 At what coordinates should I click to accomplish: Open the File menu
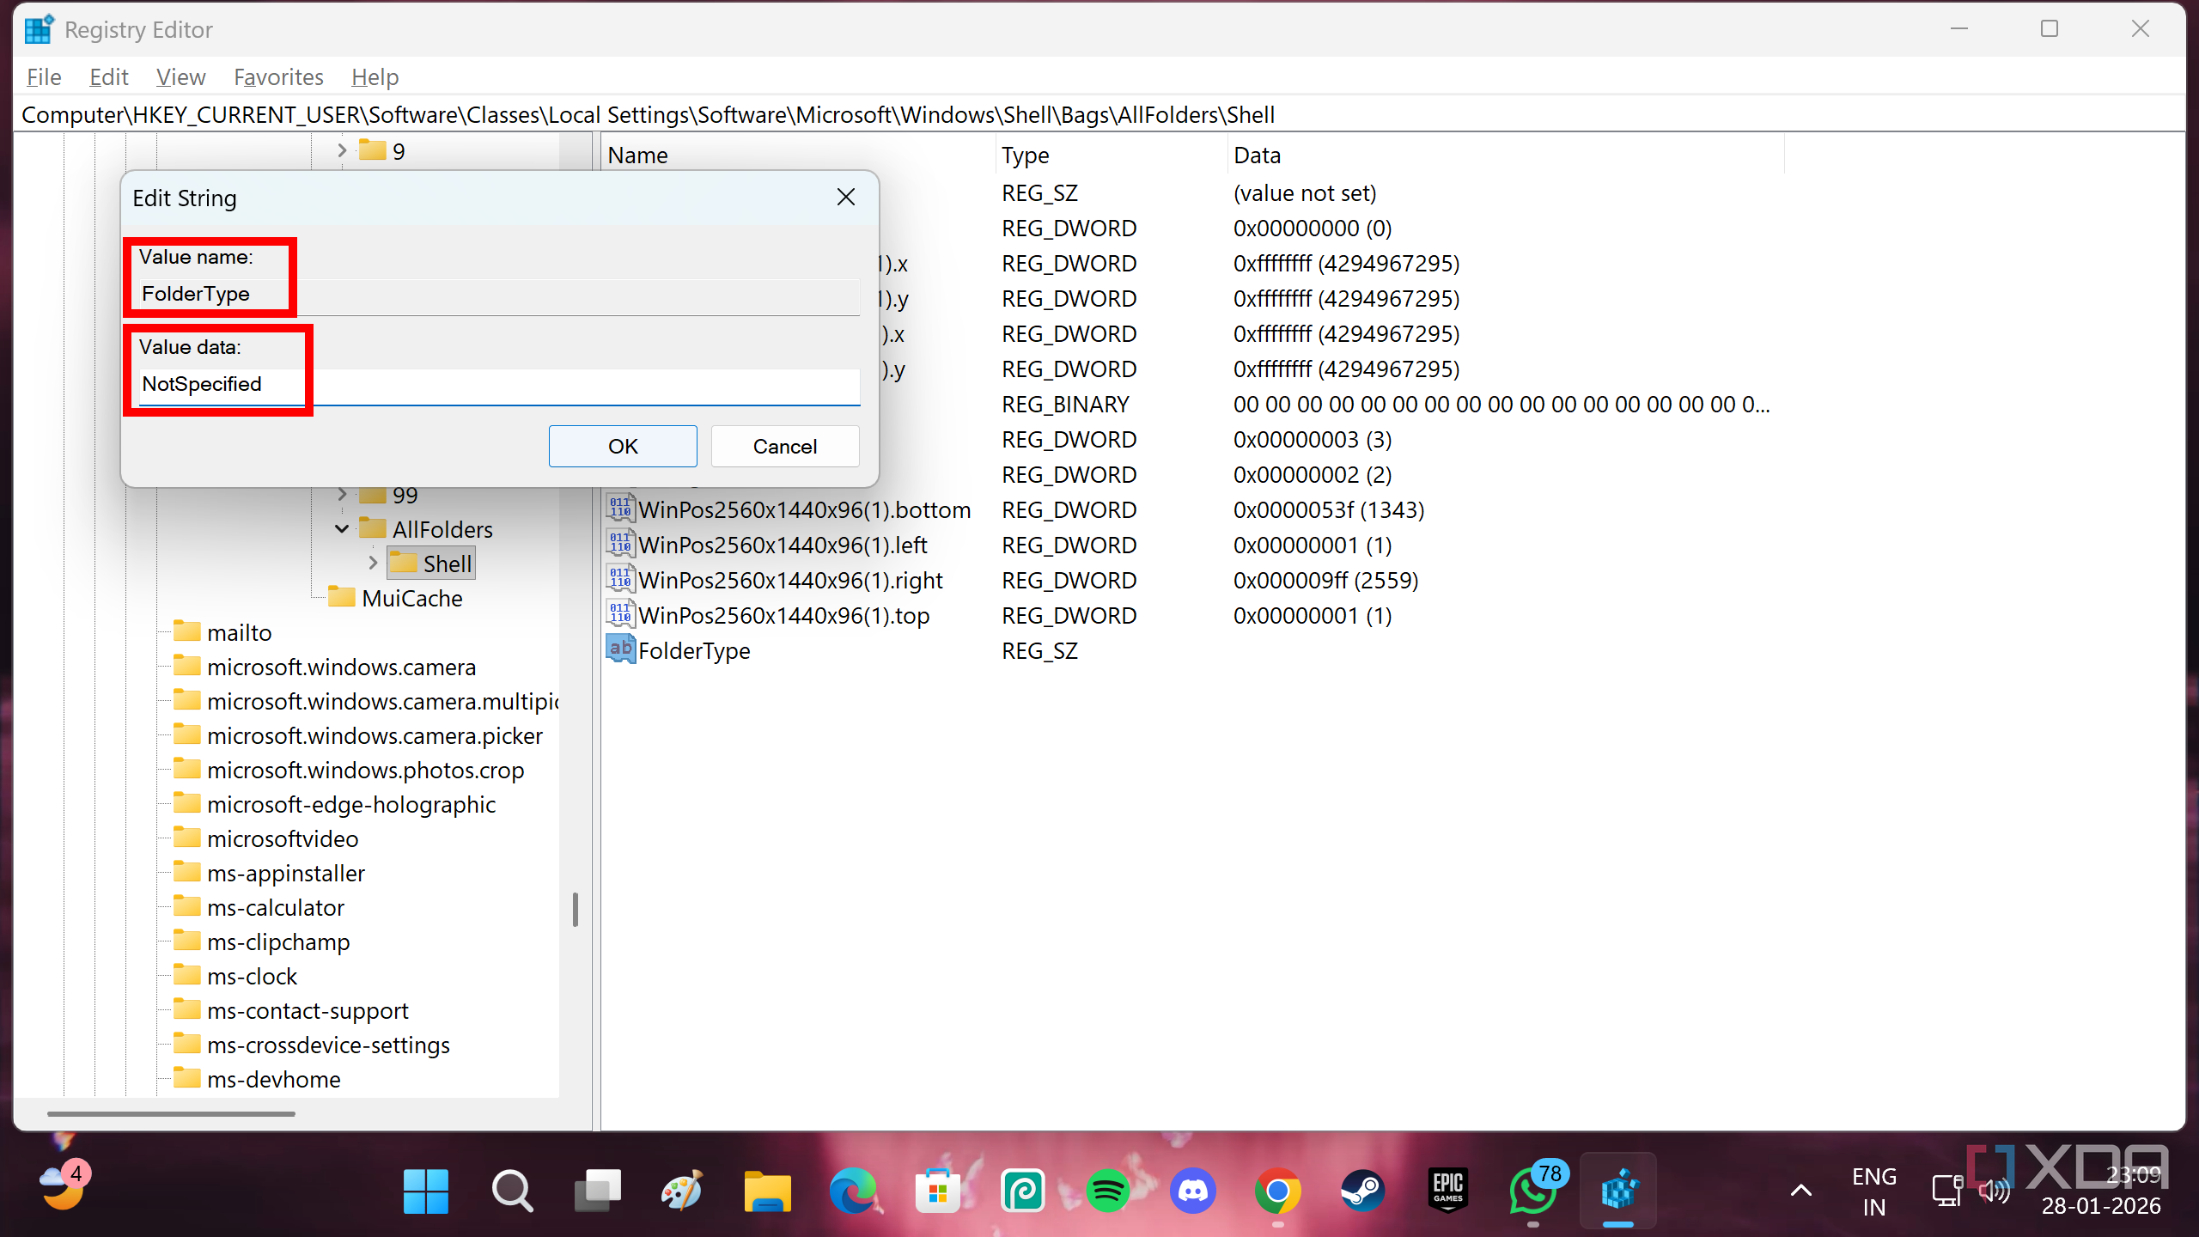(x=44, y=77)
